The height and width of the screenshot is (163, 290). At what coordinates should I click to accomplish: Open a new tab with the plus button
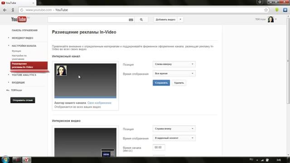coord(40,3)
